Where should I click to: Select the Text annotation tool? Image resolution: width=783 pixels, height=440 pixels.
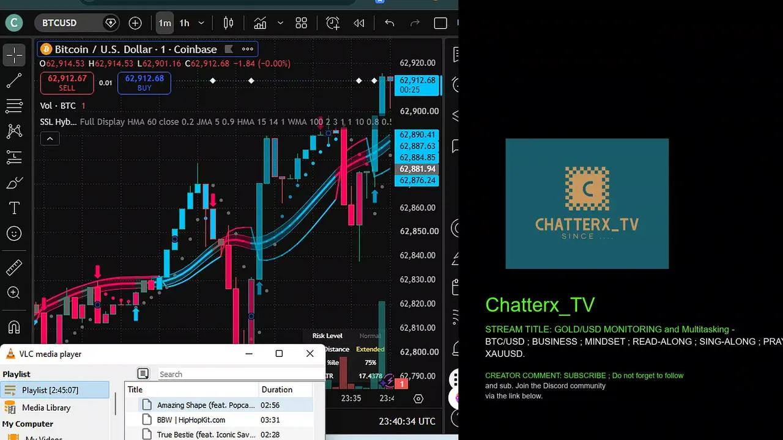(14, 208)
